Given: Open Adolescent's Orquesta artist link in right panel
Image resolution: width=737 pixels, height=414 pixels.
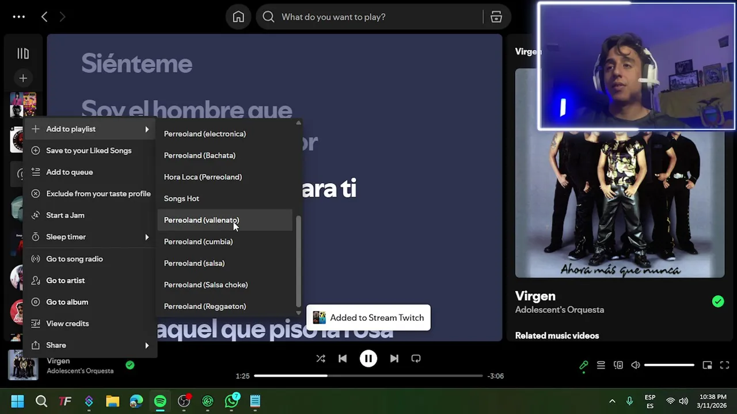Looking at the screenshot, I should pos(559,310).
